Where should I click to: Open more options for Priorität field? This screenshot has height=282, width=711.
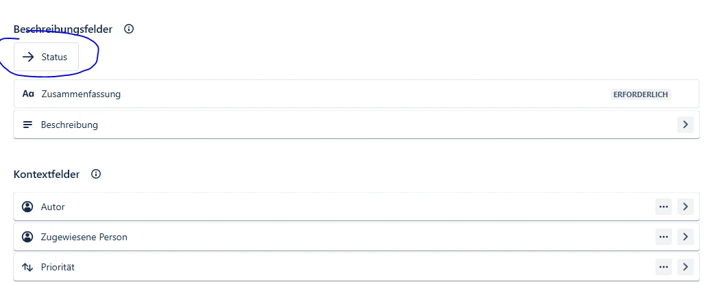pyautogui.click(x=664, y=267)
